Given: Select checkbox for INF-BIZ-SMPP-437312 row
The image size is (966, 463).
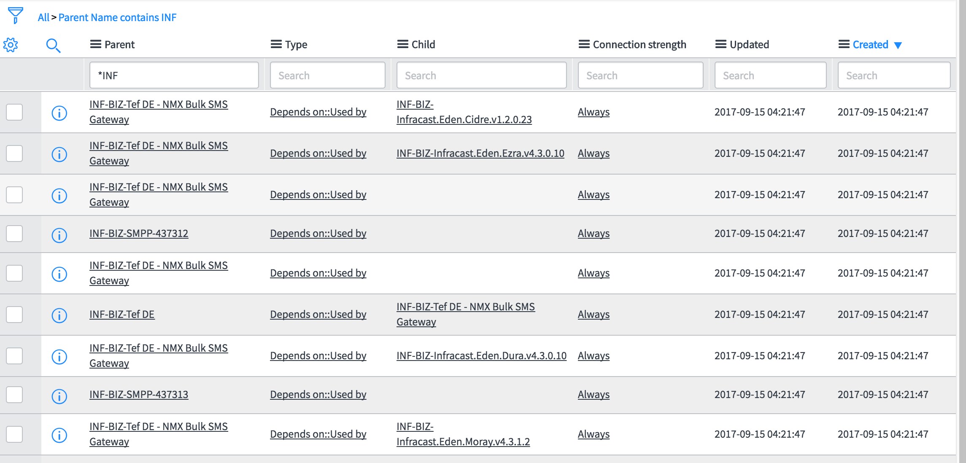Looking at the screenshot, I should pos(14,234).
